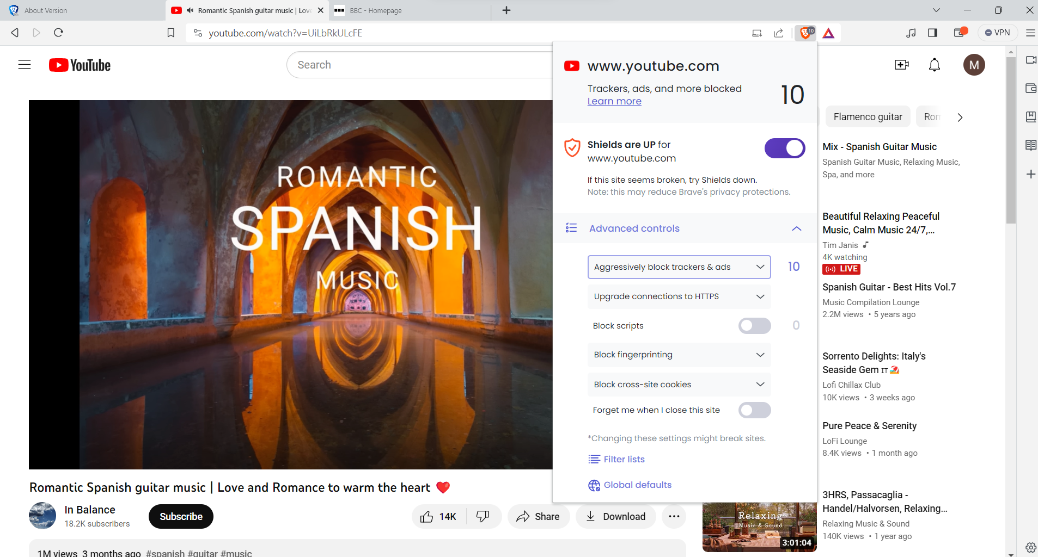Open the Reading List sidebar icon
Image resolution: width=1038 pixels, height=557 pixels.
point(1031,145)
